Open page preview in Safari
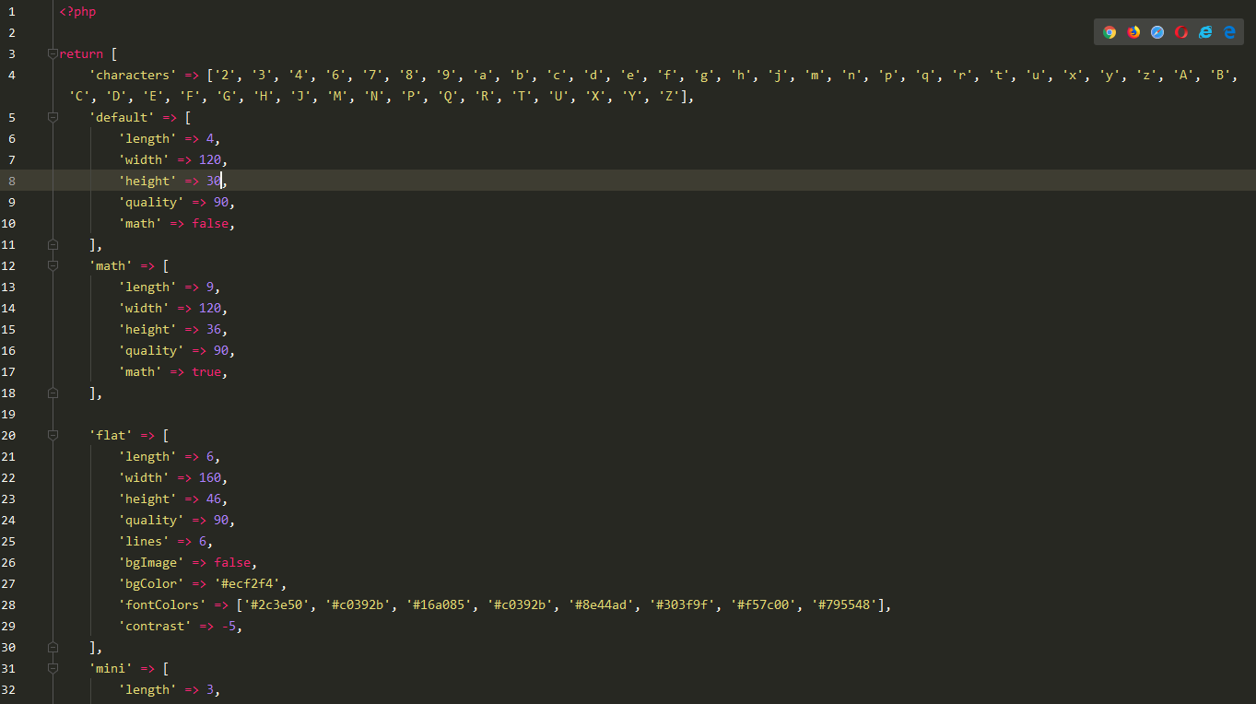Image resolution: width=1256 pixels, height=704 pixels. [1156, 31]
